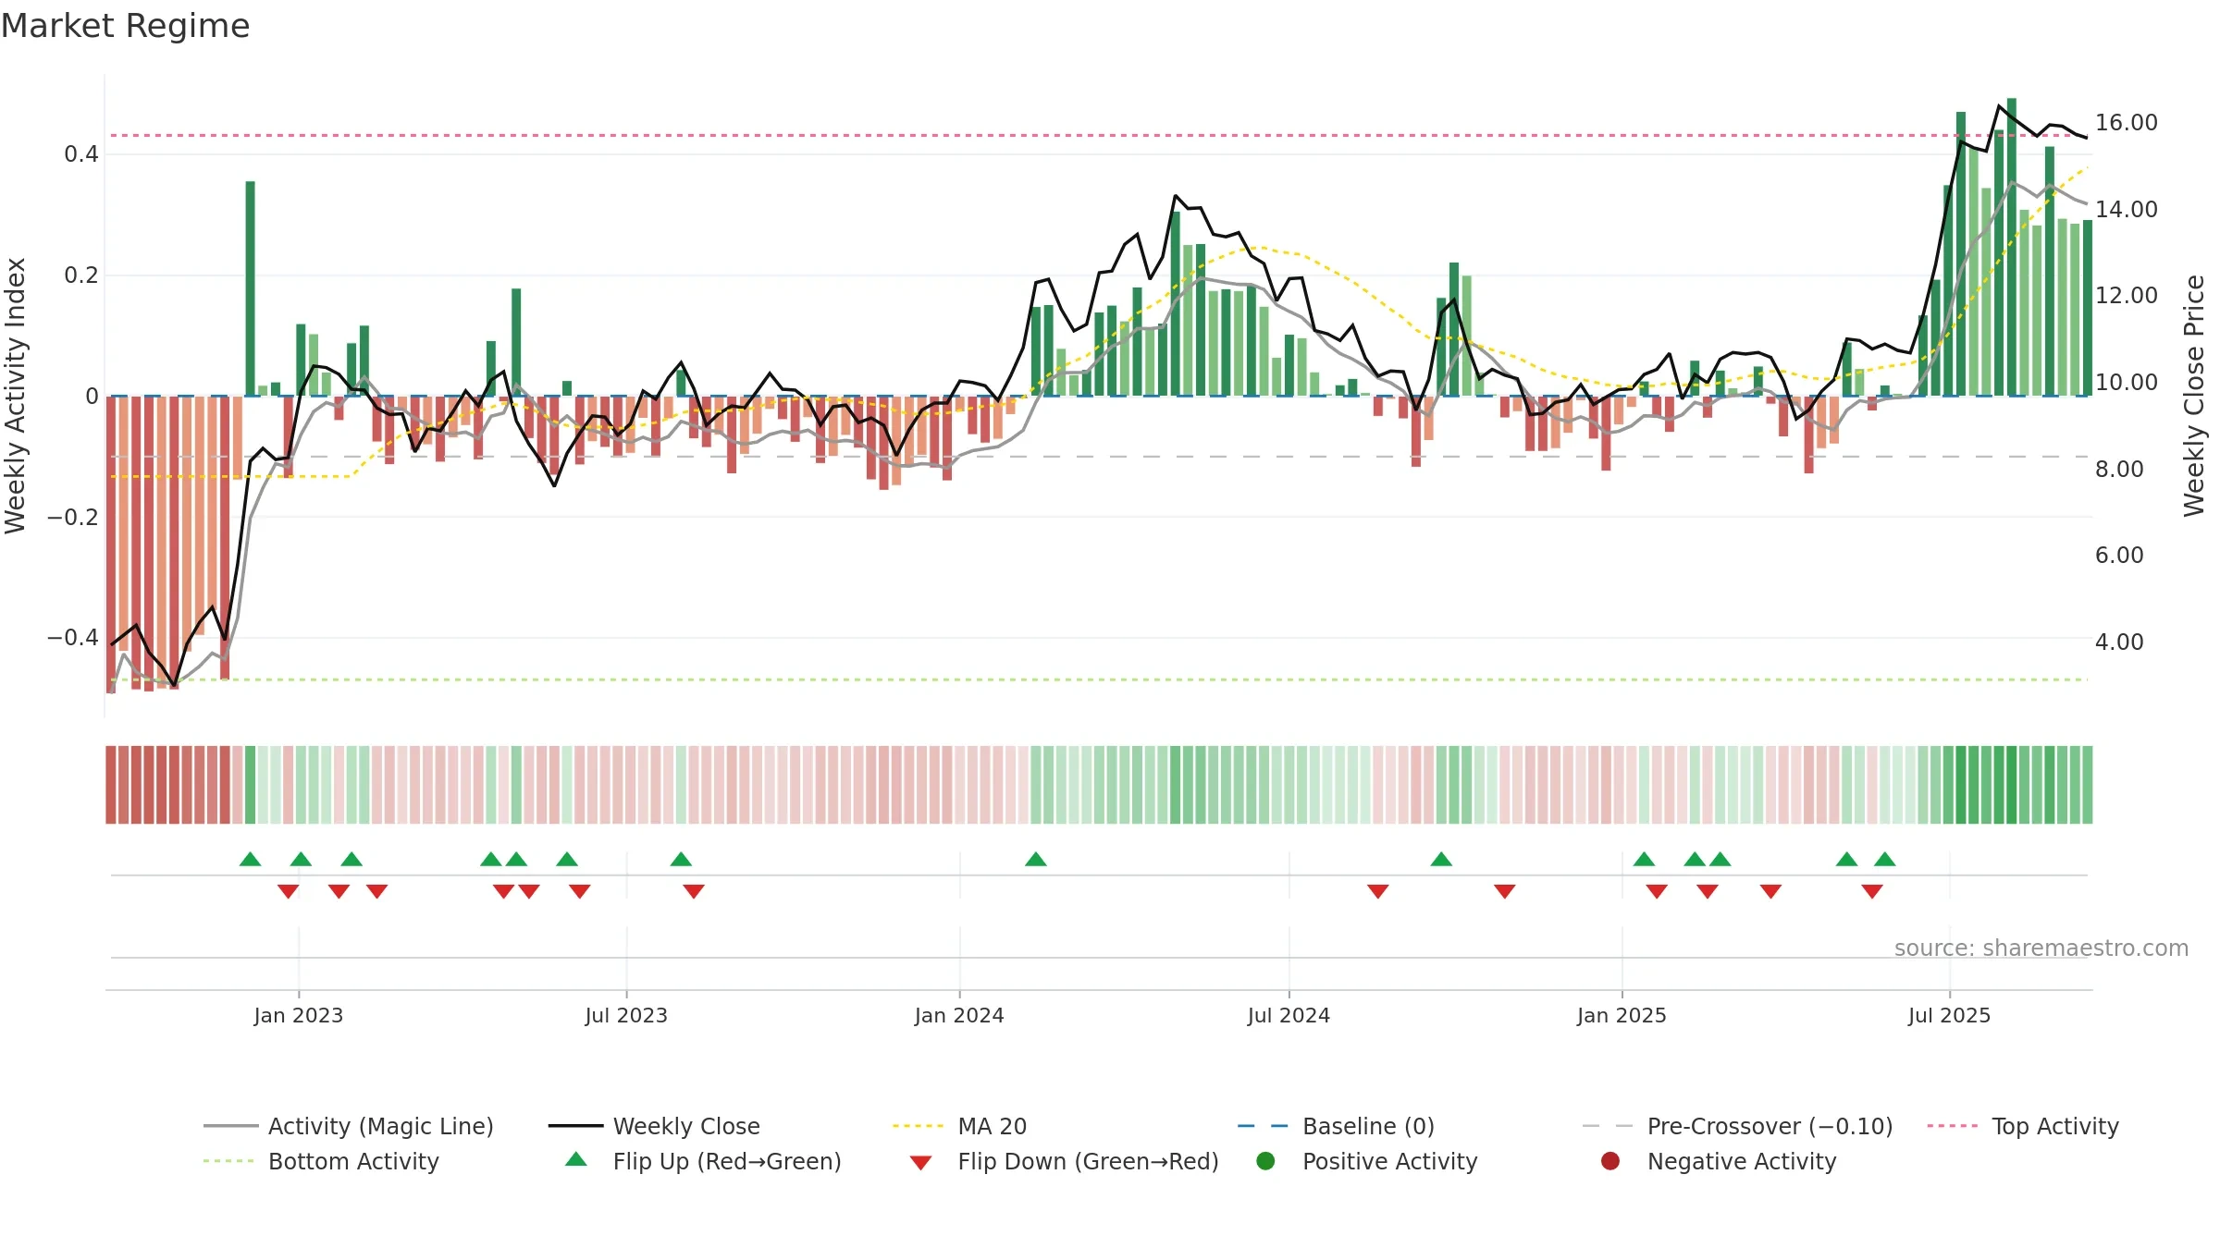Toggle the Pre-Crossover (−0.10) legend entry
Image resolution: width=2220 pixels, height=1248 pixels.
(x=1737, y=1126)
